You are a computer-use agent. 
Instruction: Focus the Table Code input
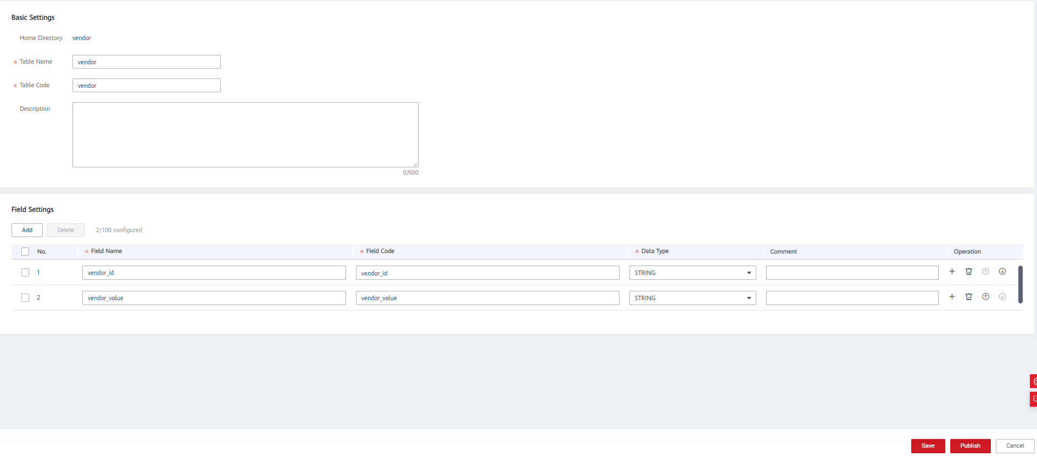pos(147,86)
